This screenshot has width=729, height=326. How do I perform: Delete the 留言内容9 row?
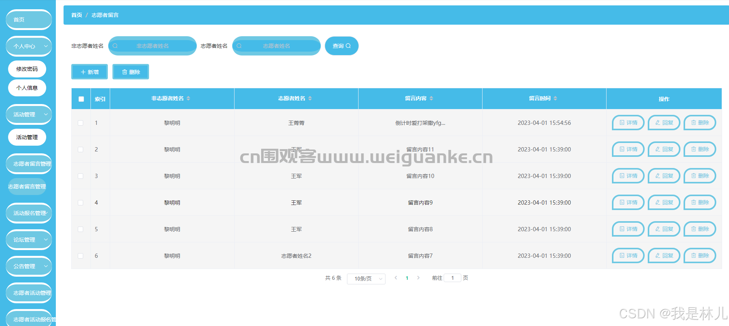click(x=700, y=202)
